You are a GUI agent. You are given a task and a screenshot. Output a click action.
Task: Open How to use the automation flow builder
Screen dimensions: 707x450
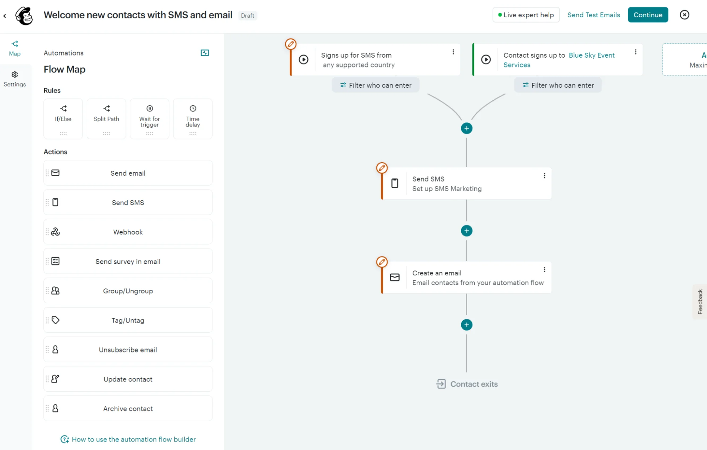(x=128, y=439)
